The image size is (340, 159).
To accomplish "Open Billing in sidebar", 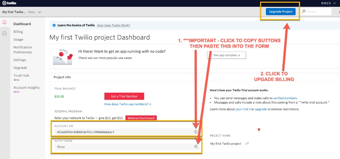I will point(18,32).
